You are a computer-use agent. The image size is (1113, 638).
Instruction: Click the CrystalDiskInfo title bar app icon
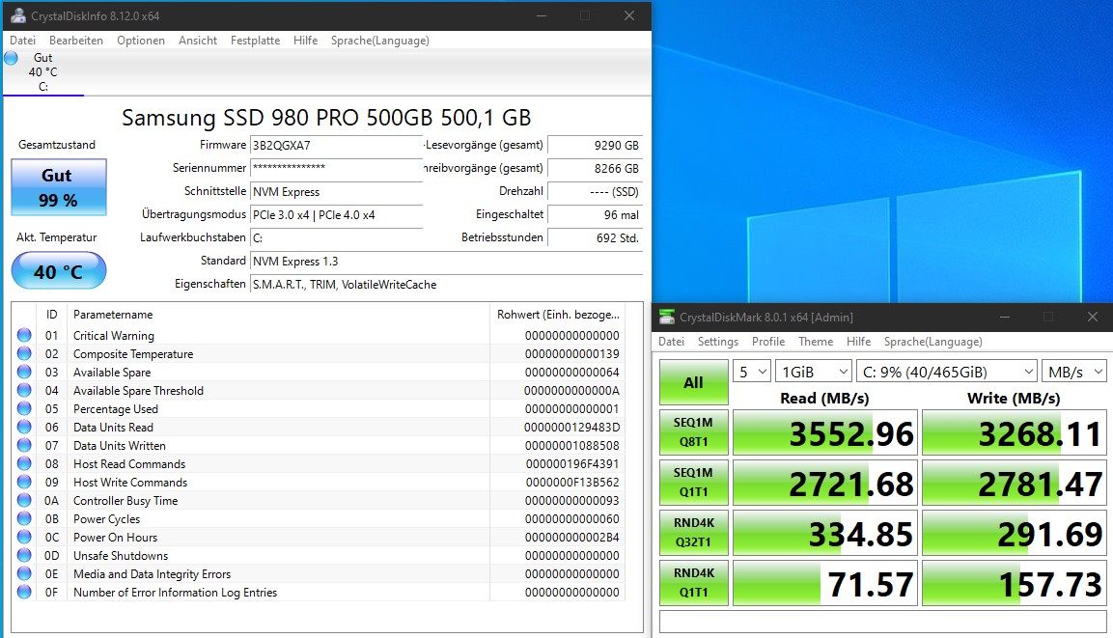click(x=17, y=15)
